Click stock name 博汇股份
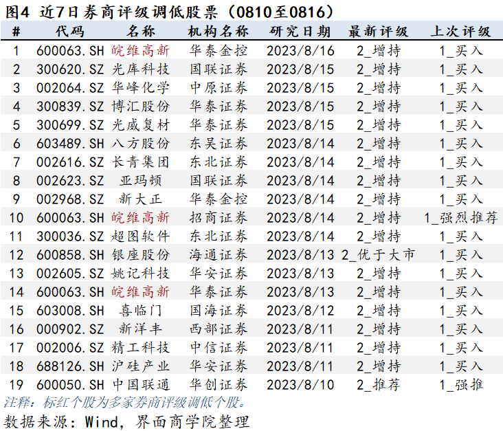 click(x=140, y=107)
